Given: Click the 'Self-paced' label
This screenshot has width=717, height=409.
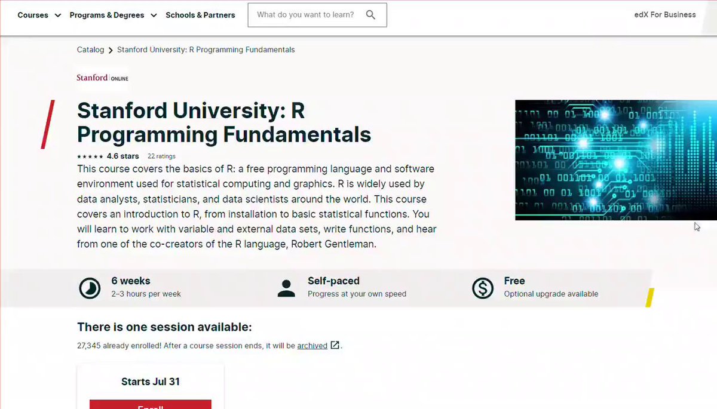Looking at the screenshot, I should (x=333, y=281).
